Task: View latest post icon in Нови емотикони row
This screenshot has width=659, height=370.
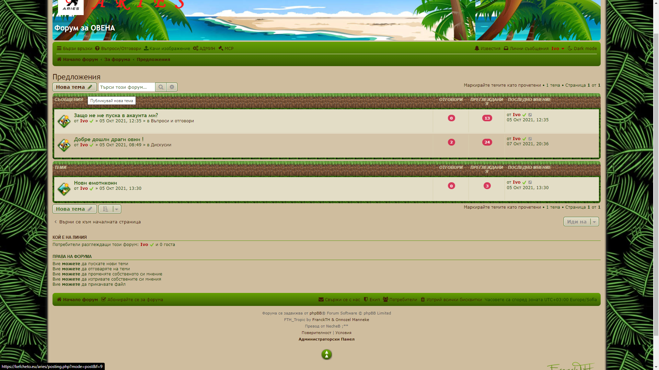Action: click(530, 182)
